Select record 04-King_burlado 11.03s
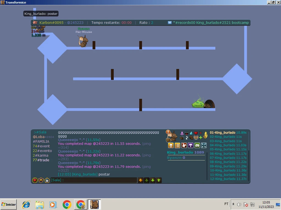The image size is (281, 210). pyautogui.click(x=228, y=145)
